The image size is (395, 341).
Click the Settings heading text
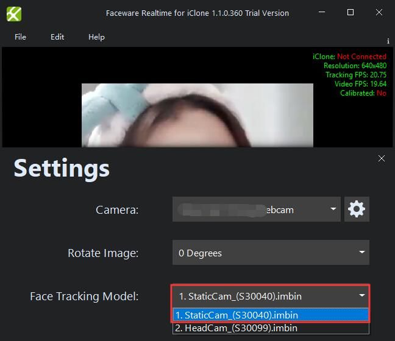point(62,168)
